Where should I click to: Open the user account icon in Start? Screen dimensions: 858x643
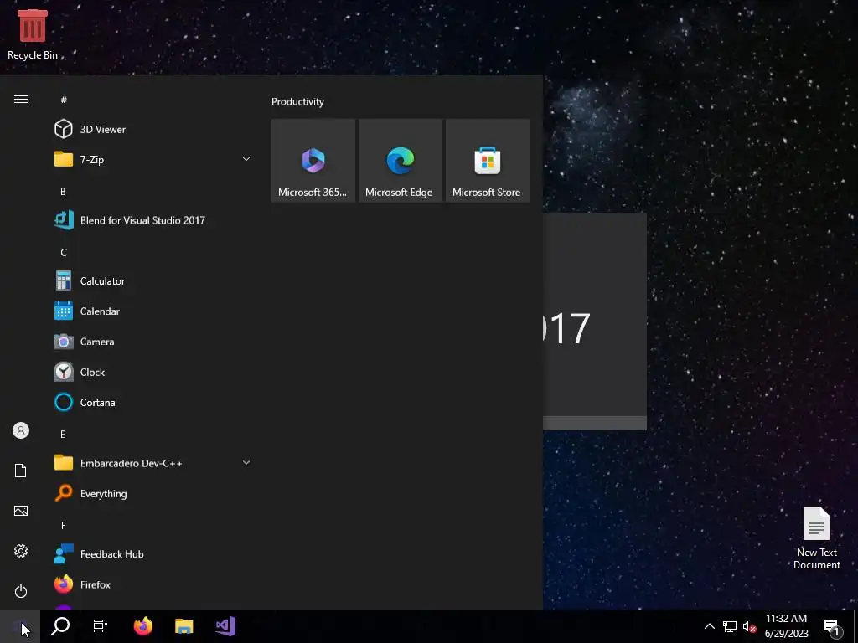point(21,430)
